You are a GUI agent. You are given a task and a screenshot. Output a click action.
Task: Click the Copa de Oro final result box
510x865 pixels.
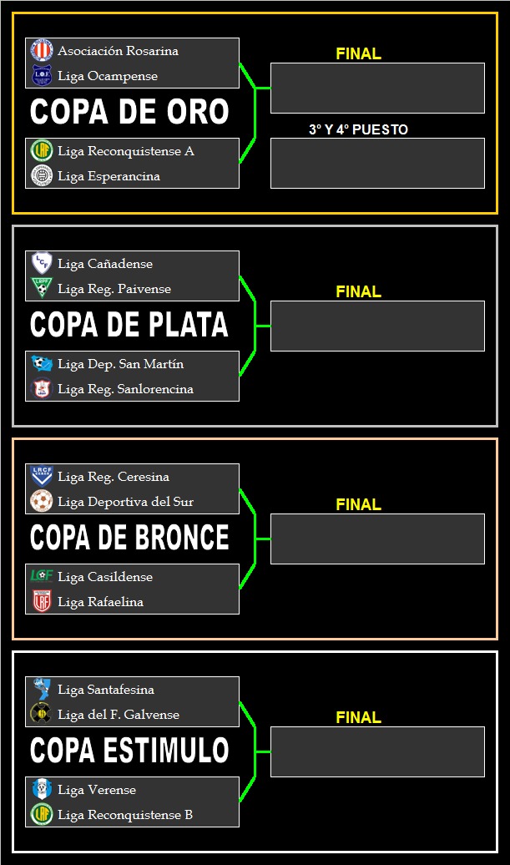pyautogui.click(x=377, y=88)
